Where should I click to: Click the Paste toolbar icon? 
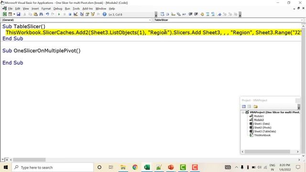coord(35,14)
